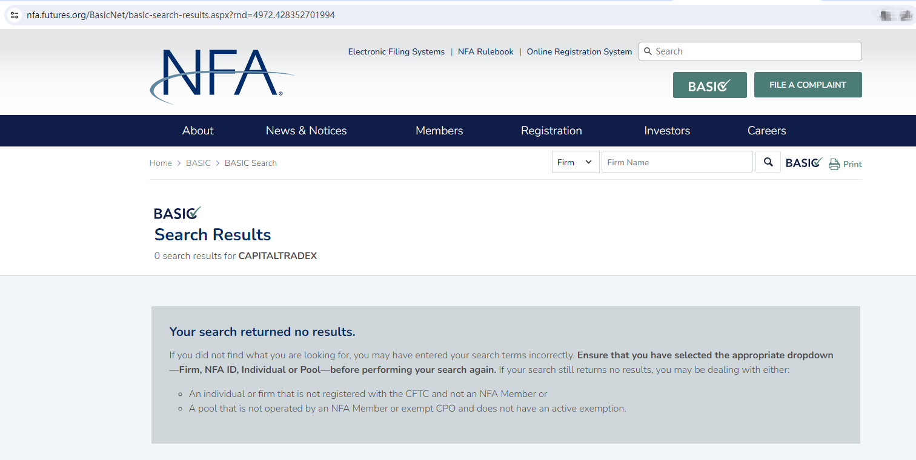
Task: Click the green BASIC button
Action: click(x=710, y=85)
